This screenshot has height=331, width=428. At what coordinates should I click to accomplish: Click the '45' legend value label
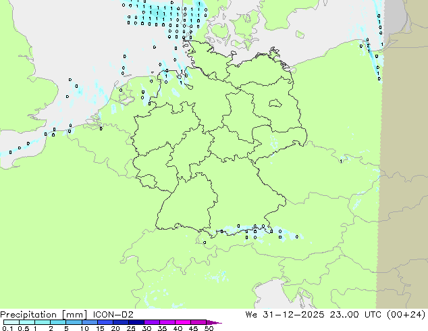(193, 328)
